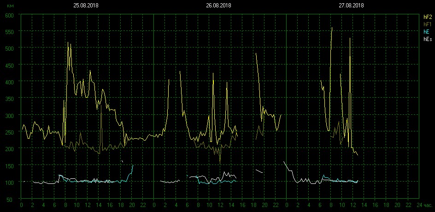Click the 27.08.2018 date header
Image resolution: width=435 pixels, height=212 pixels.
click(x=352, y=6)
